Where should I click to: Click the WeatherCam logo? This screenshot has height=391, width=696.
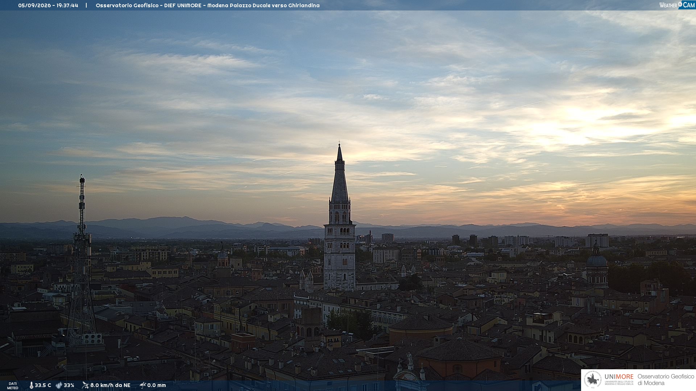[677, 5]
